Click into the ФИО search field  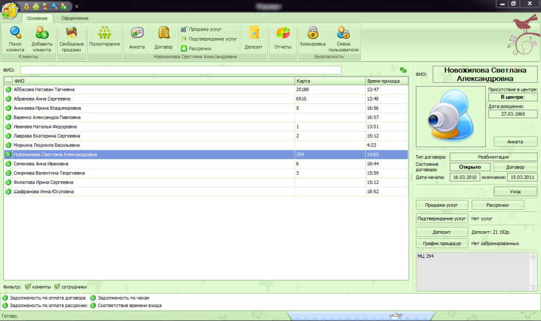tap(181, 70)
